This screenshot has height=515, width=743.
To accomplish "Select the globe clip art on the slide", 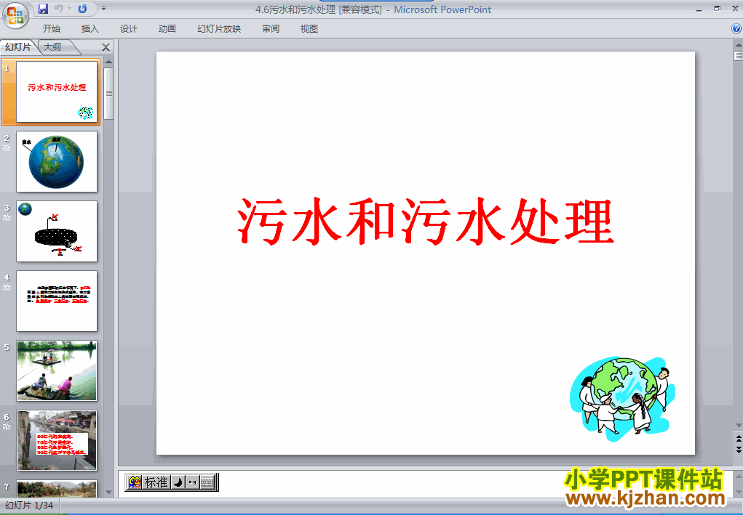I will tap(623, 399).
